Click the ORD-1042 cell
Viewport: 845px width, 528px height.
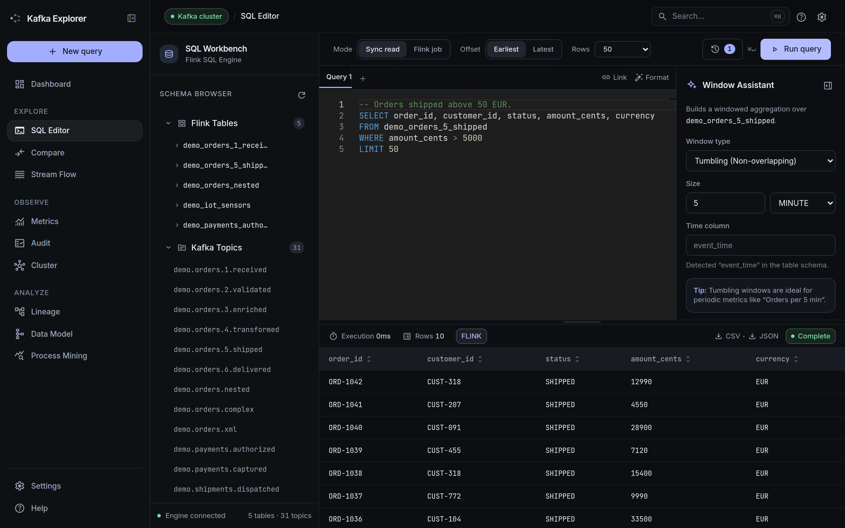[x=345, y=382]
